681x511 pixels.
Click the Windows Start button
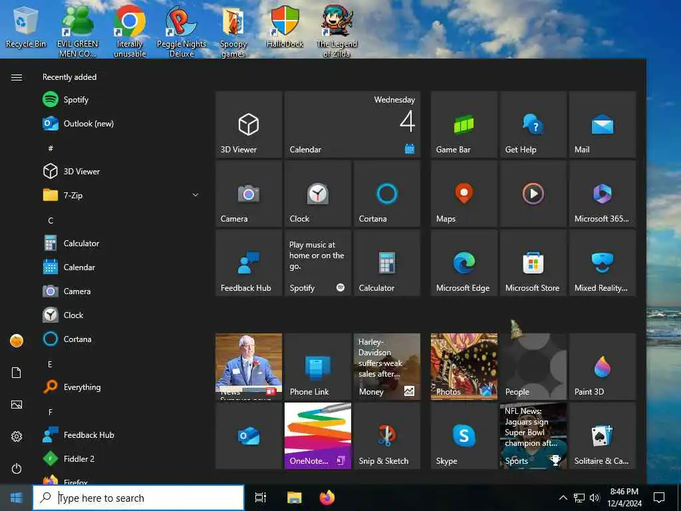tap(16, 498)
